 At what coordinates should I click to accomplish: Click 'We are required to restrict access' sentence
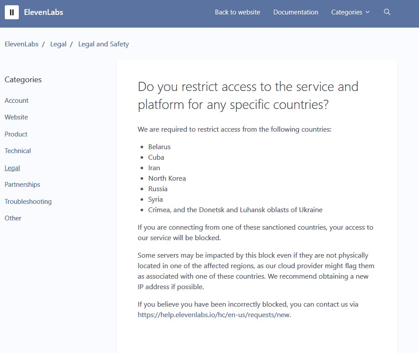coord(234,129)
